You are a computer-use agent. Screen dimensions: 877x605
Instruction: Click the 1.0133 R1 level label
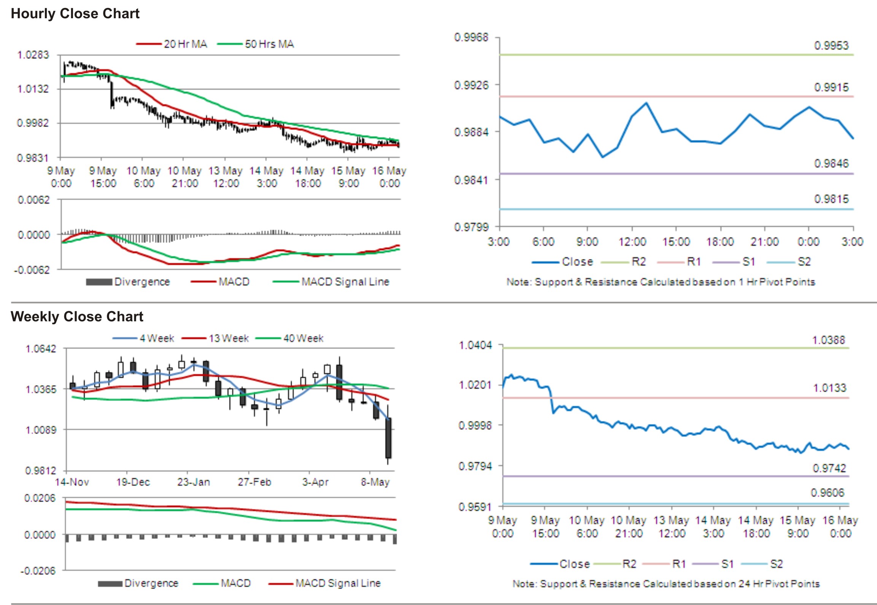829,388
